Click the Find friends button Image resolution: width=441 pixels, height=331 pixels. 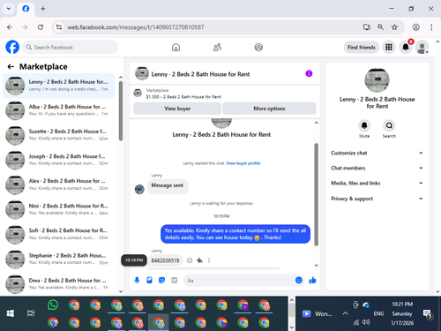pos(362,47)
